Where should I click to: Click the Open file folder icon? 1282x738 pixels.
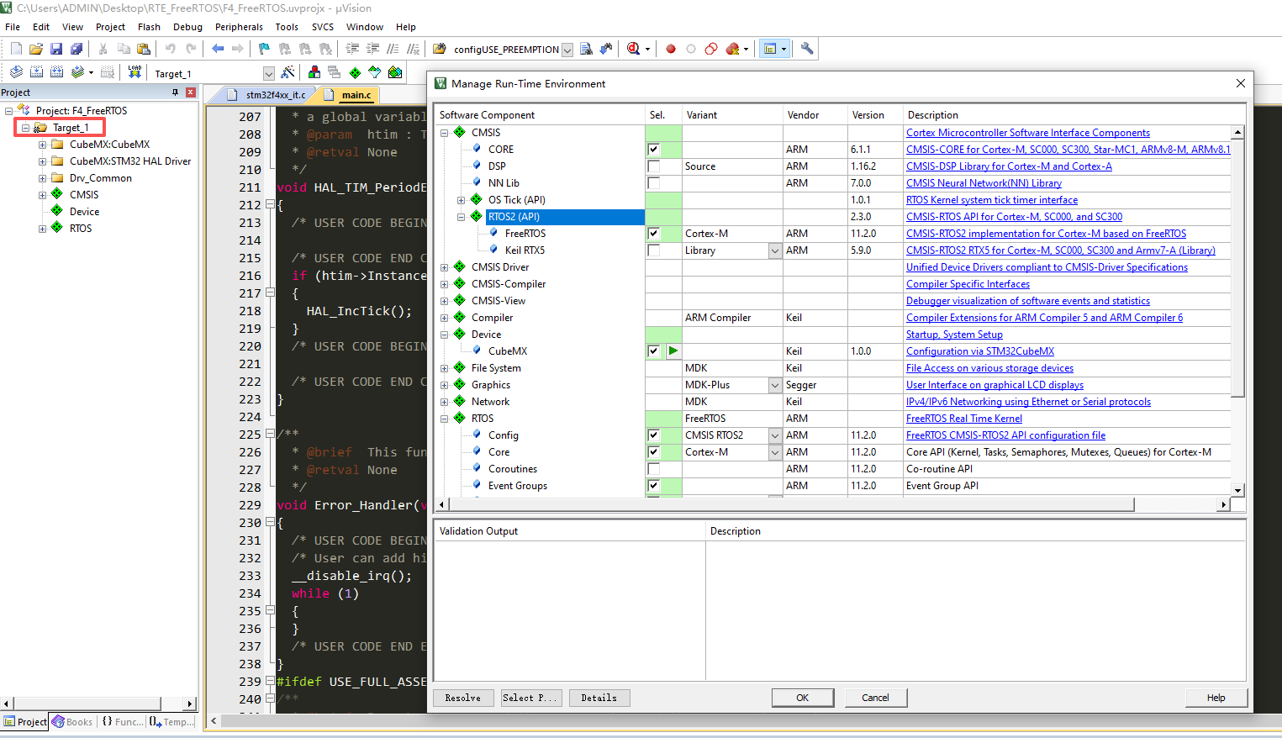point(36,49)
